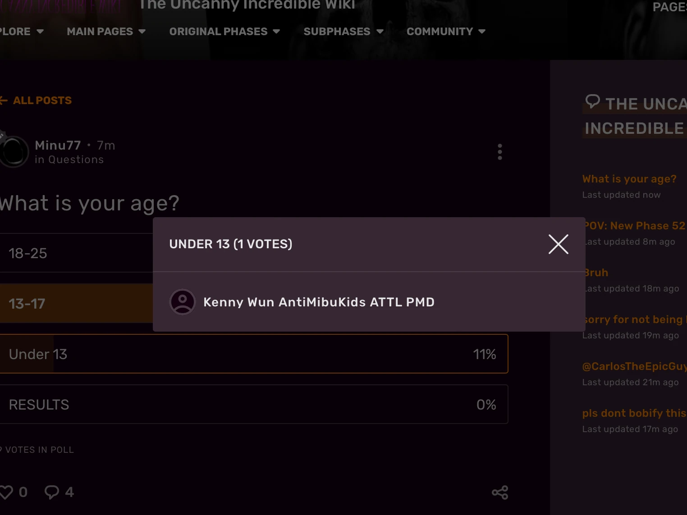Open post options three-dot menu
This screenshot has height=515, width=687.
click(499, 152)
